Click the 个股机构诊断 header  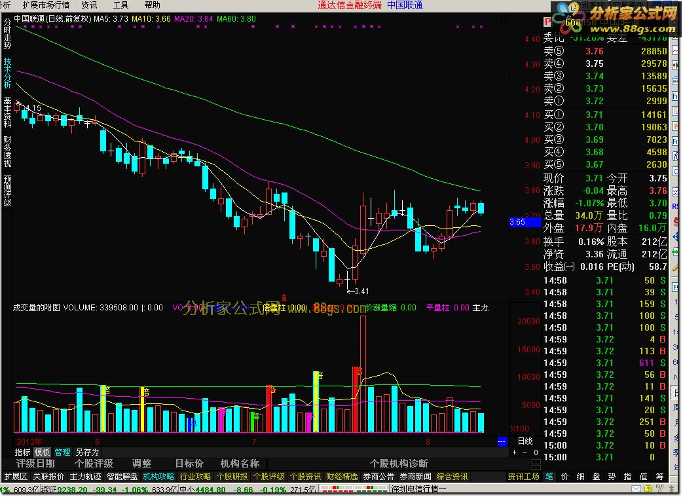click(x=399, y=464)
